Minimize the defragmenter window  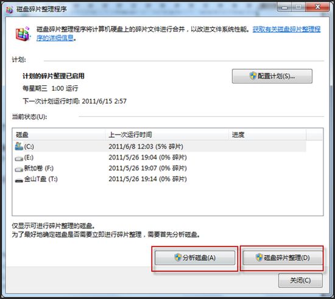[x=284, y=7]
